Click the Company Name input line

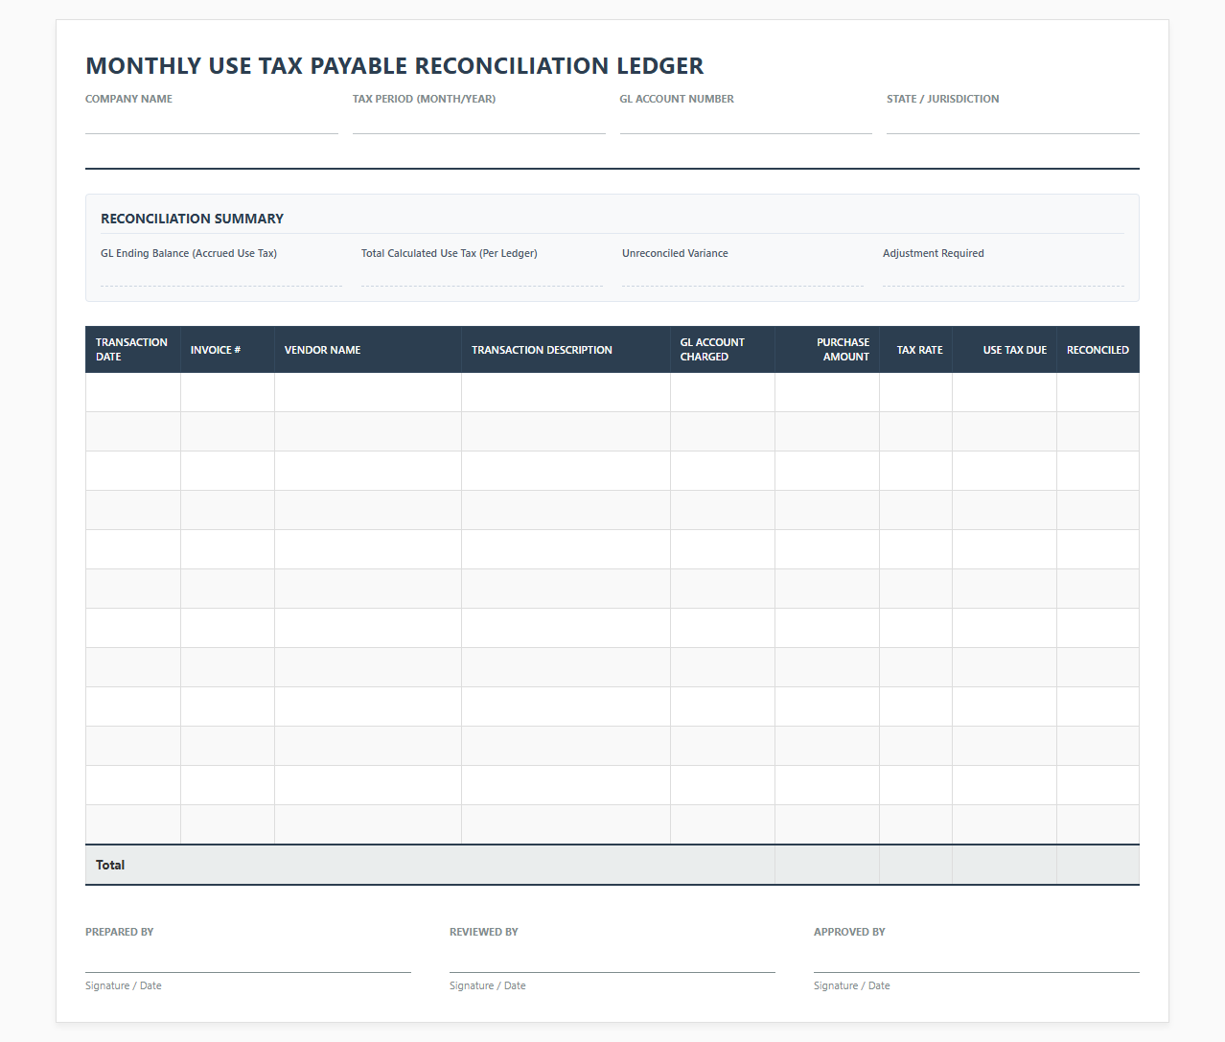[x=211, y=122]
